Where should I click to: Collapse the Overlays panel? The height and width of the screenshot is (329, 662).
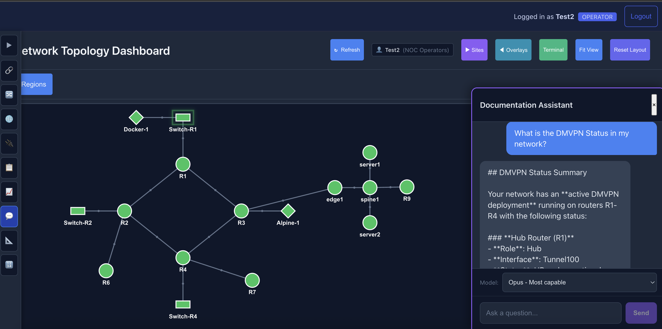[x=513, y=50]
